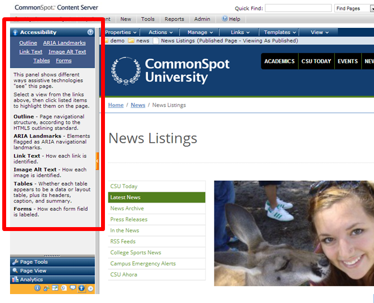The height and width of the screenshot is (303, 374).
Task: Click the ARIA Landmarks link
Action: (x=64, y=43)
